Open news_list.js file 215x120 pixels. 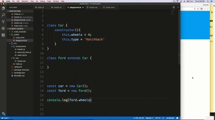pyautogui.click(x=22, y=55)
